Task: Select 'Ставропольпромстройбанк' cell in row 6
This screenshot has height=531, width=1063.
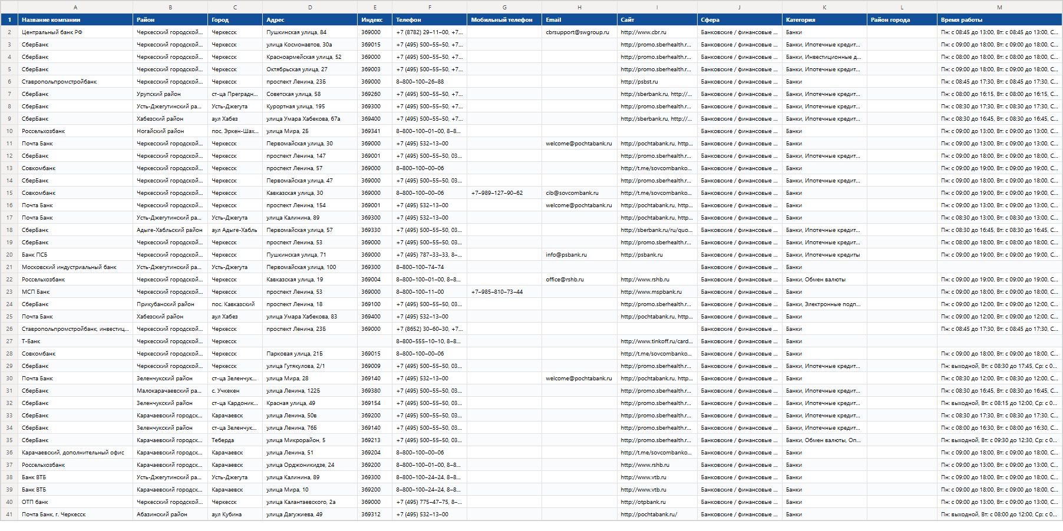Action: point(75,82)
